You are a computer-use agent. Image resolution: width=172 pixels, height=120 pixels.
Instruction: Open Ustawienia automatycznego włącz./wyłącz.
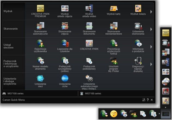pyautogui.click(x=89, y=82)
